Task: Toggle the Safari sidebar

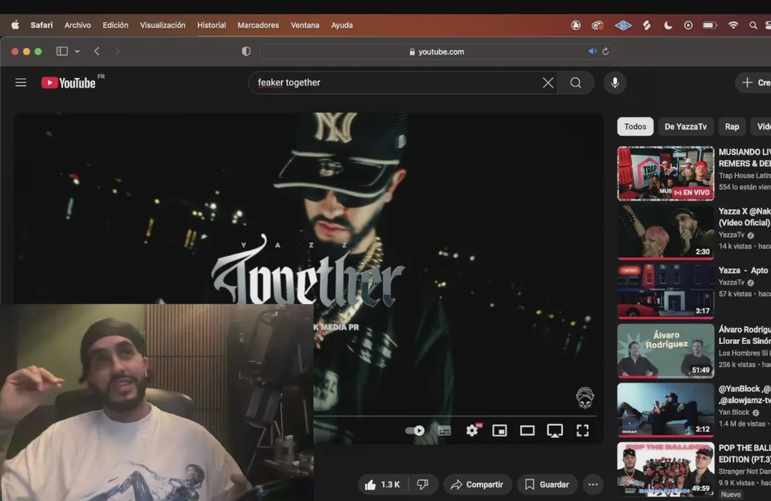Action: tap(62, 51)
